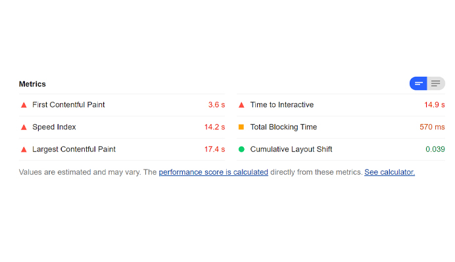Click the red triangle beside First Contentful Paint
Viewport: 455px width, 262px height.
pos(24,105)
